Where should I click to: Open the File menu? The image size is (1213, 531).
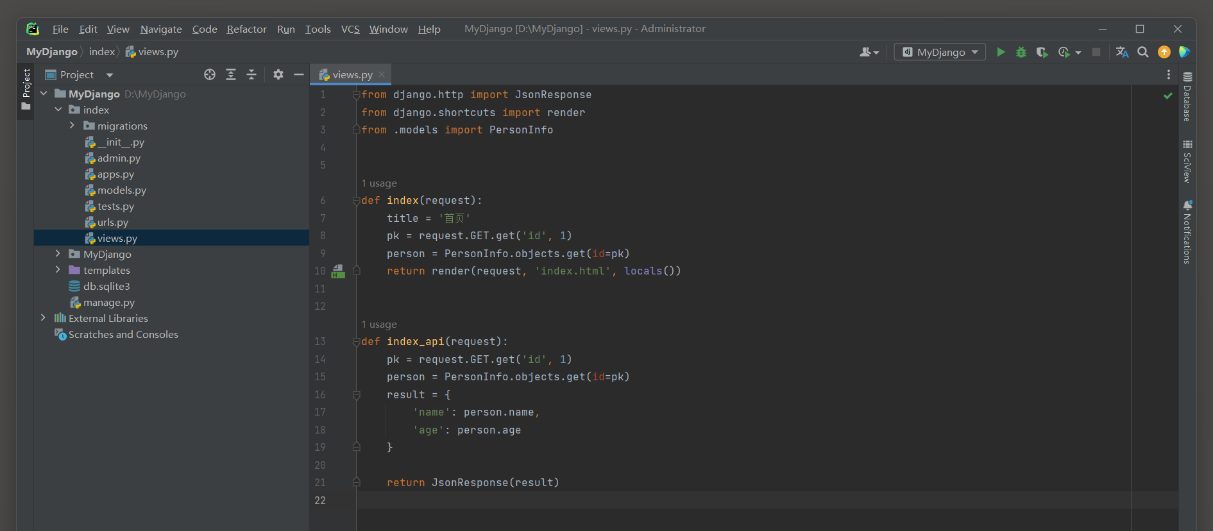[x=60, y=29]
